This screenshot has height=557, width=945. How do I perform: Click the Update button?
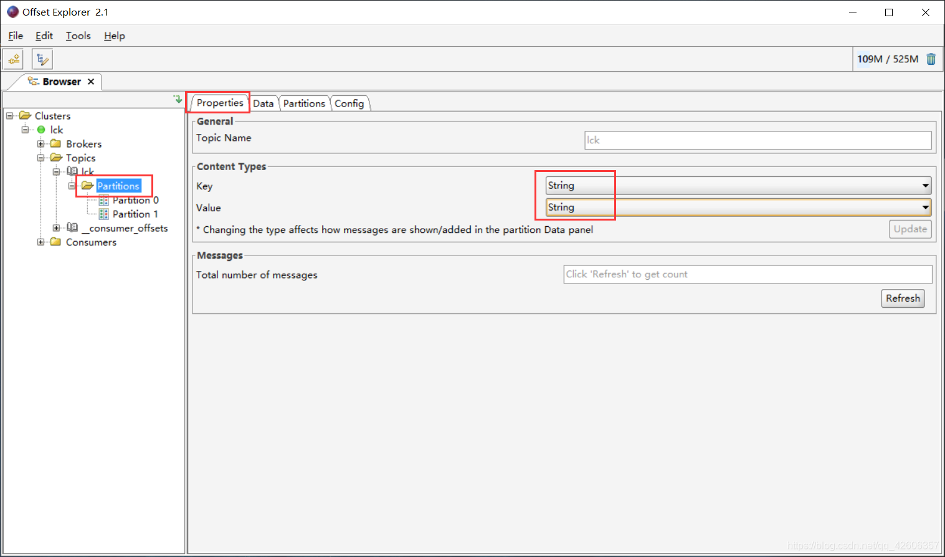click(x=910, y=229)
